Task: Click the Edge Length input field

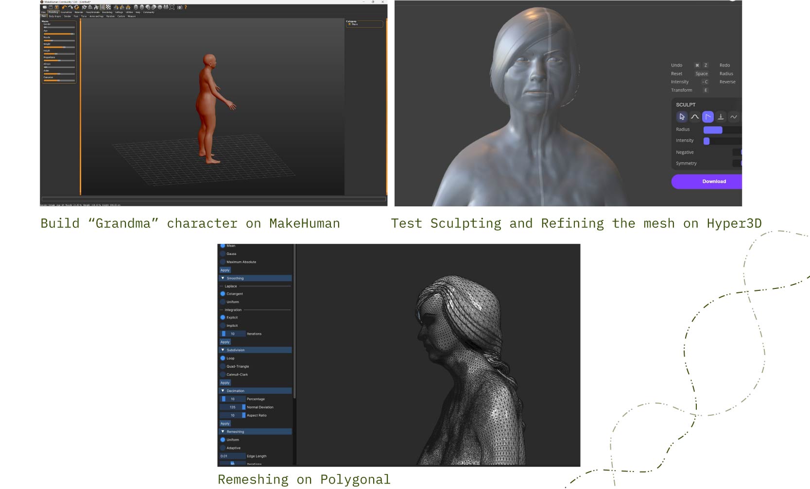Action: 232,456
